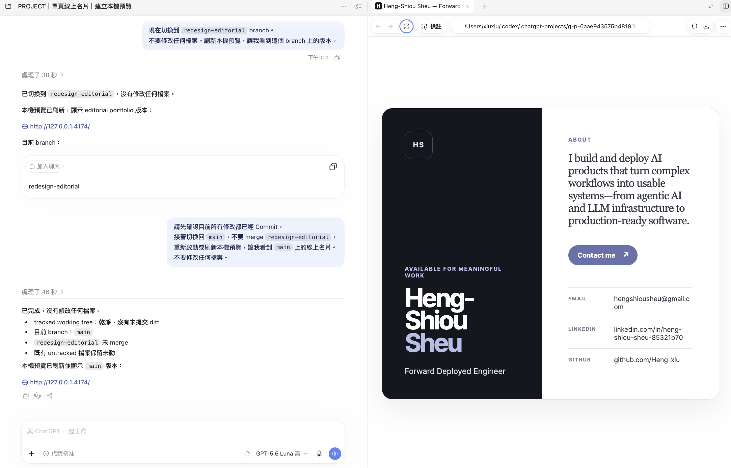Toggle the 代我核准 auto-approve option
The width and height of the screenshot is (731, 468).
click(59, 454)
